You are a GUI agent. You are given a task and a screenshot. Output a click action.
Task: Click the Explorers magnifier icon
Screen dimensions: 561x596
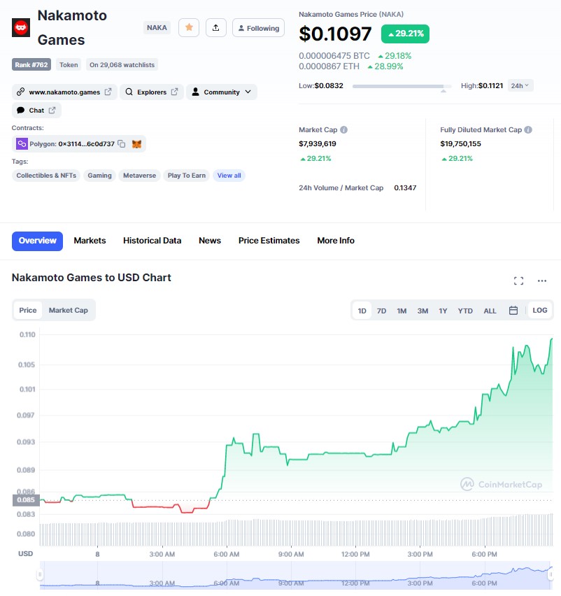129,92
